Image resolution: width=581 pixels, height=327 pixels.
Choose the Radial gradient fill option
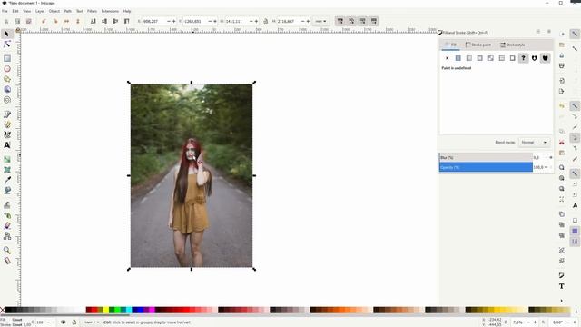[480, 58]
